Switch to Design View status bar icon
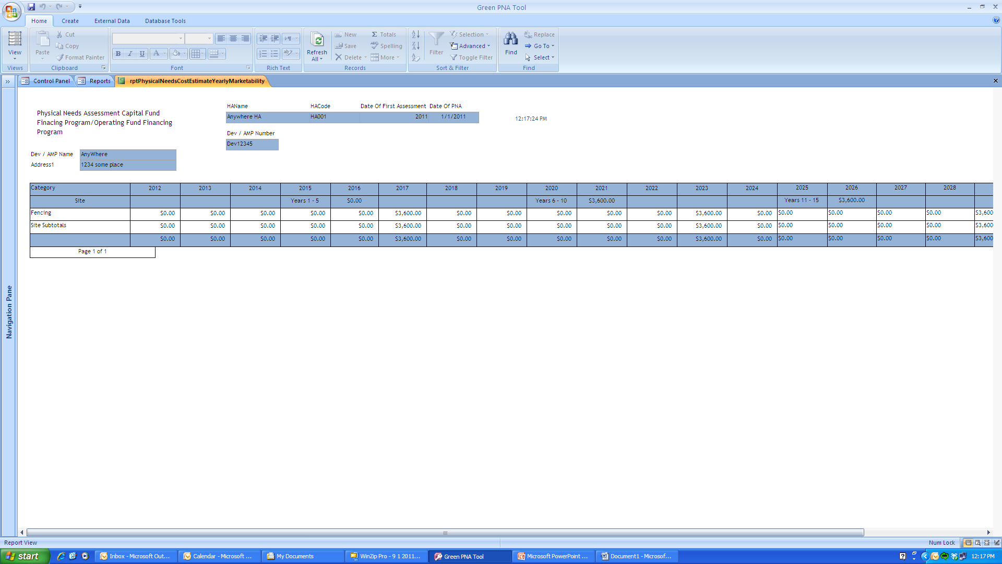Viewport: 1002px width, 564px height. tap(996, 543)
